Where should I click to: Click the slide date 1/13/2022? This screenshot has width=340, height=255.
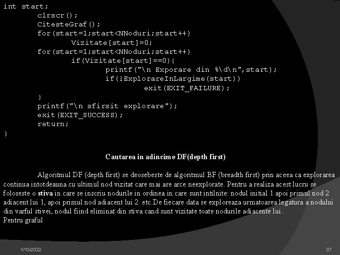pyautogui.click(x=31, y=250)
